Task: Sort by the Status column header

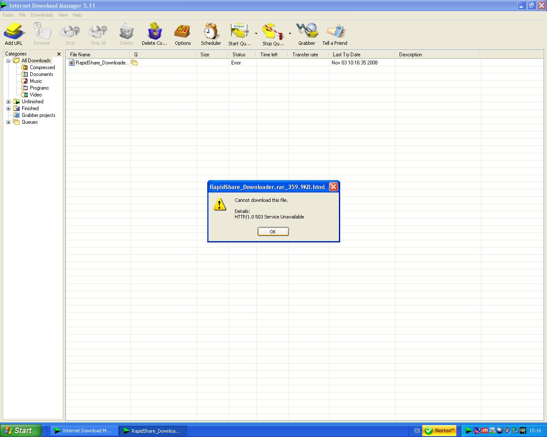Action: click(x=242, y=55)
